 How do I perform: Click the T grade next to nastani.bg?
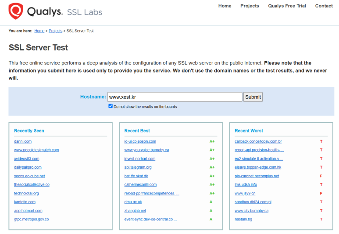click(321, 219)
